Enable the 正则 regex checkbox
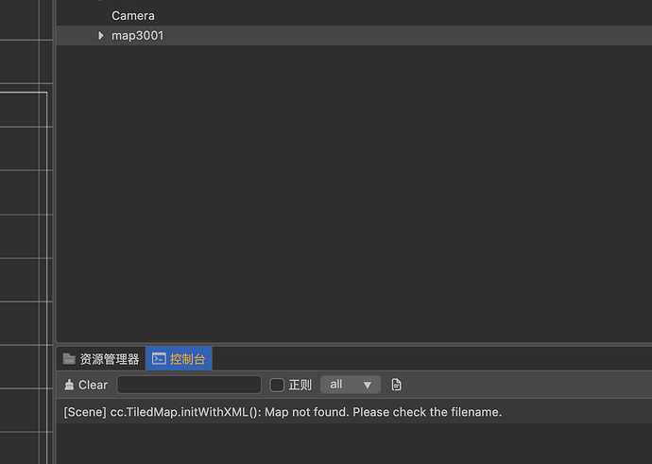Viewport: 652px width, 464px height. pos(277,385)
